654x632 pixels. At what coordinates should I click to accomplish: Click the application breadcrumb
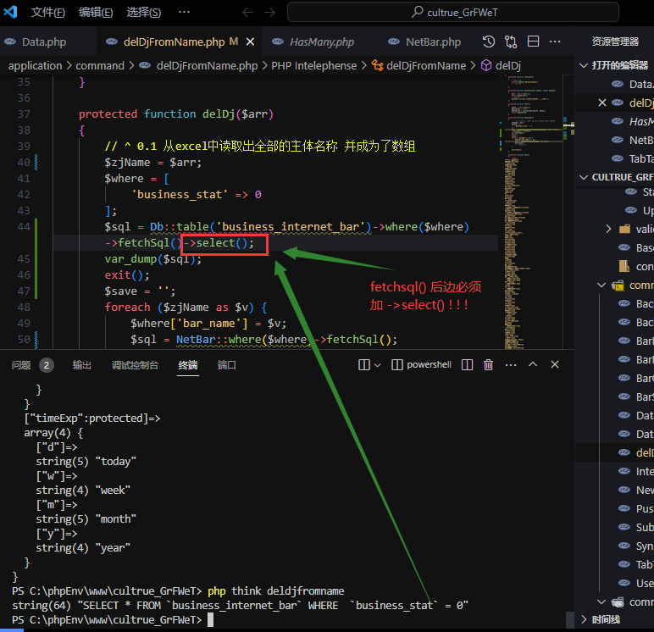coord(35,66)
